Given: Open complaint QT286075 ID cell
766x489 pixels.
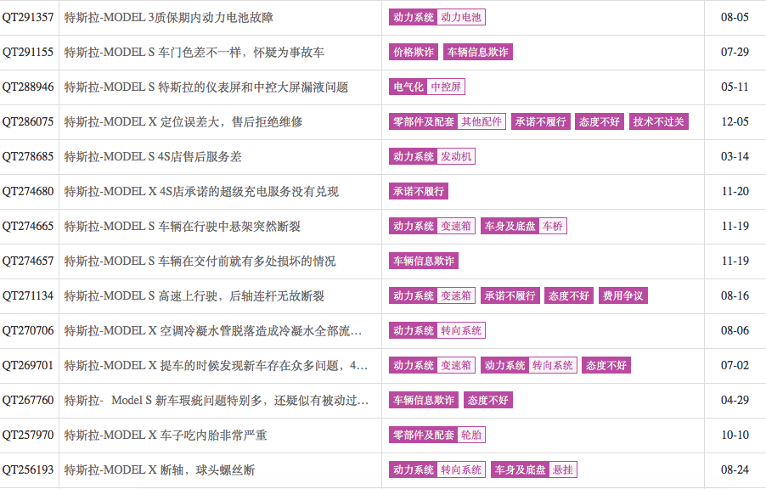Looking at the screenshot, I should pyautogui.click(x=28, y=121).
